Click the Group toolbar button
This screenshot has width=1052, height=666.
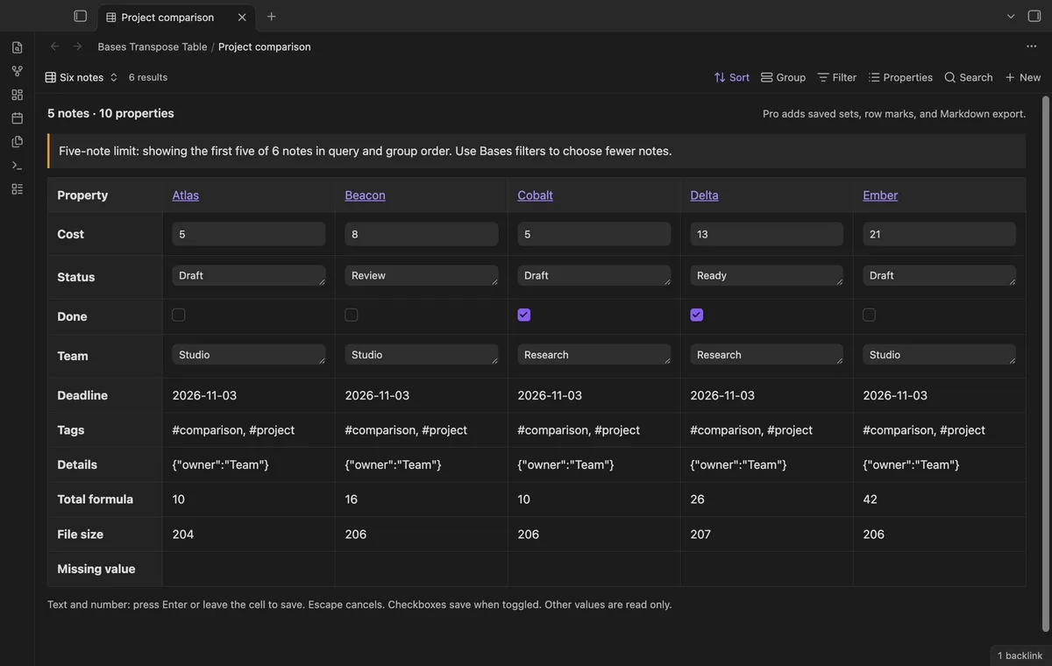783,77
